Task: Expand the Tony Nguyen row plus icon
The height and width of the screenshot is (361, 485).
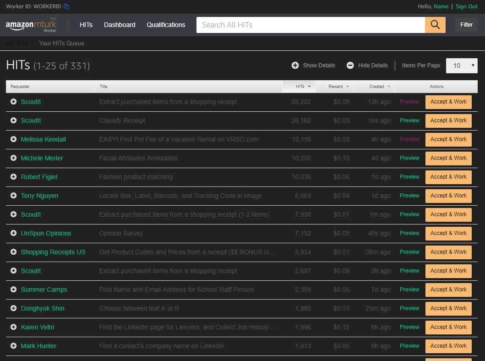Action: point(13,196)
